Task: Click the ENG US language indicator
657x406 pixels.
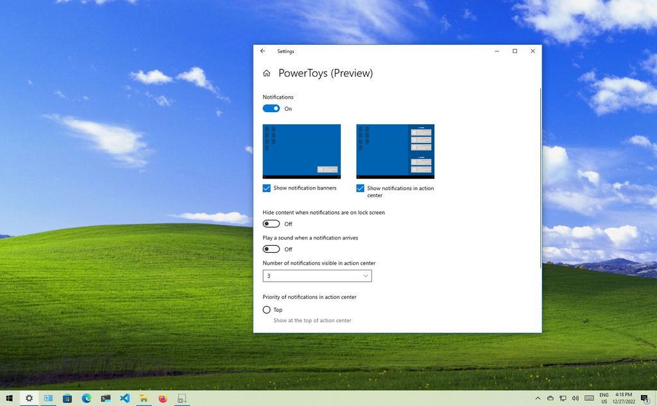Action: click(x=604, y=398)
